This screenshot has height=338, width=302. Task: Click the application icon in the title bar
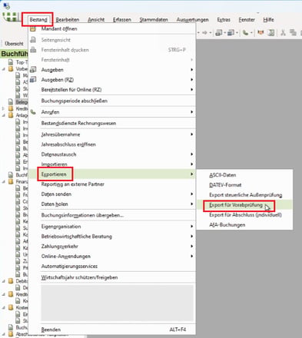click(x=7, y=5)
